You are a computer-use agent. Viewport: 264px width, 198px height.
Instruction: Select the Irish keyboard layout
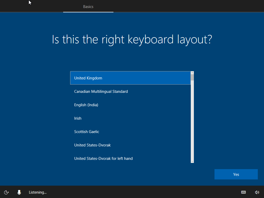click(x=130, y=118)
